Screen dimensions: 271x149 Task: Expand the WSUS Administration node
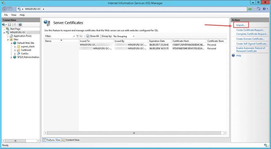point(12,57)
